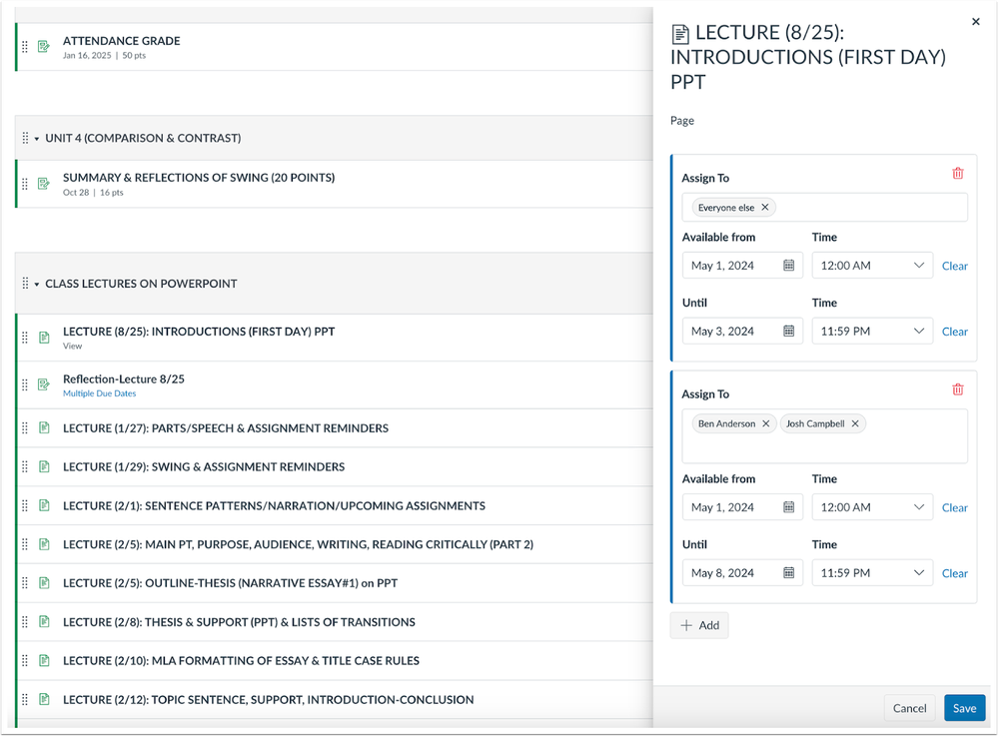Click the drag handle for SUMMARY & REFLECTIONS OF SWING
This screenshot has width=998, height=736.
click(x=25, y=184)
